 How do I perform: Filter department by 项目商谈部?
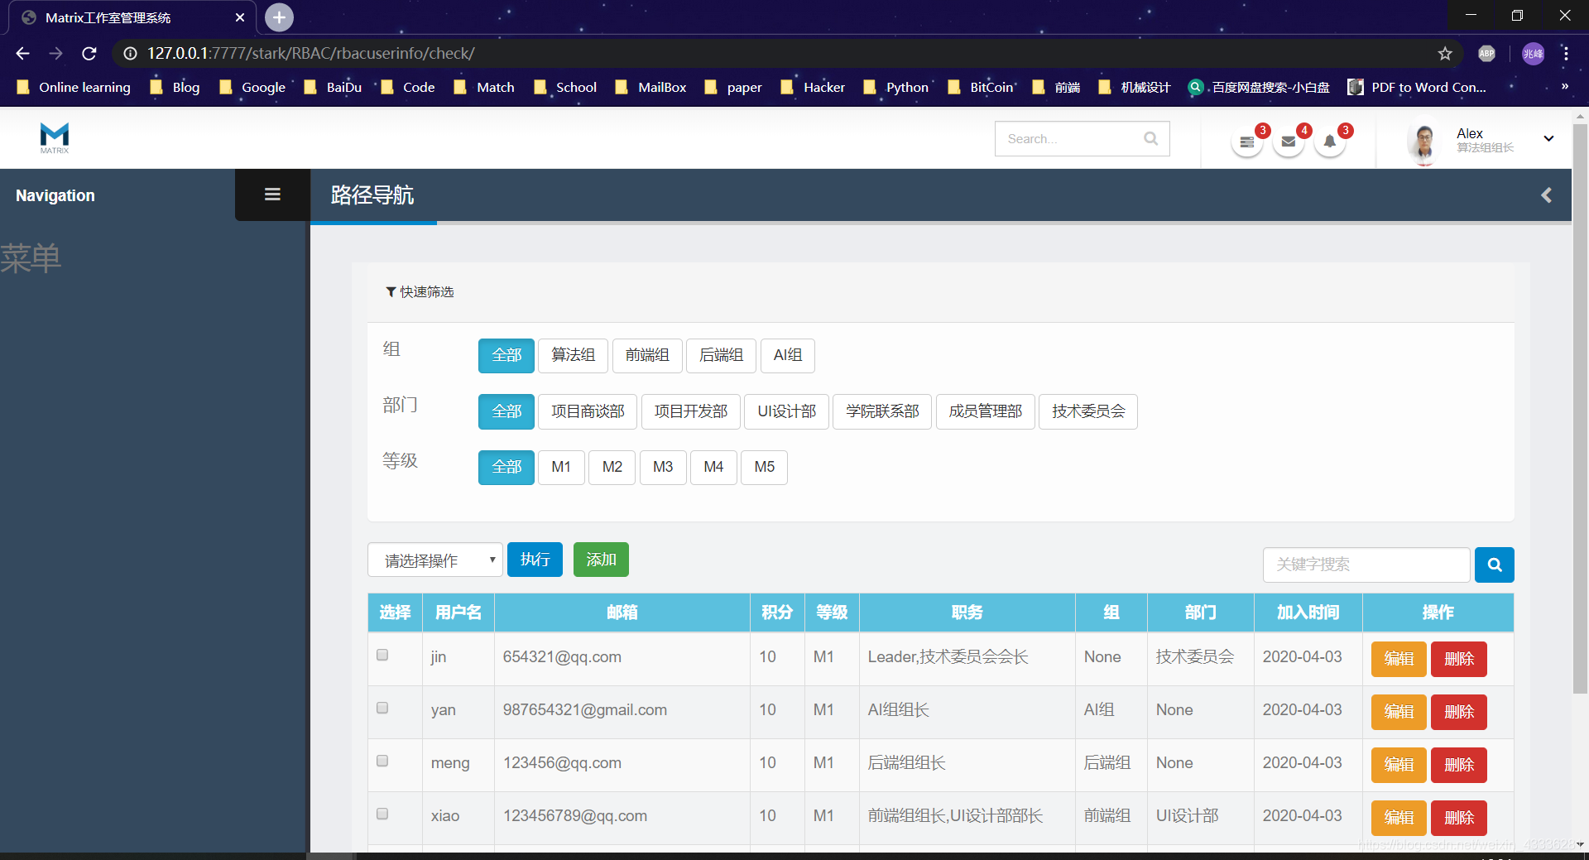(588, 411)
